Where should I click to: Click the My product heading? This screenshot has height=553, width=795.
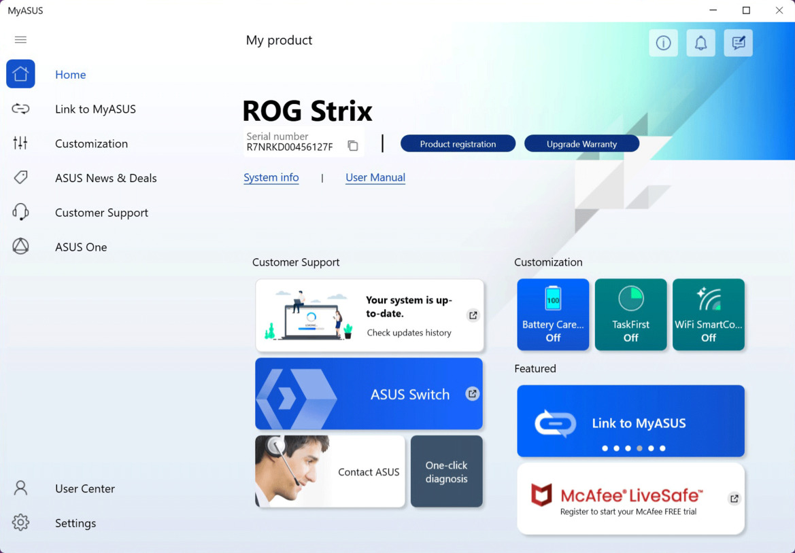[279, 40]
